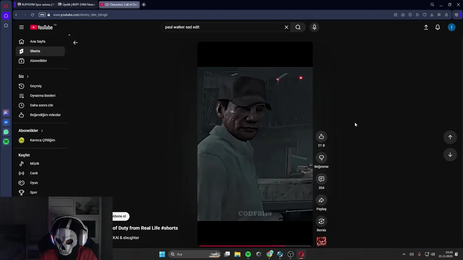The image size is (463, 260).
Task: Go to the next Short with down arrow
Action: click(450, 155)
